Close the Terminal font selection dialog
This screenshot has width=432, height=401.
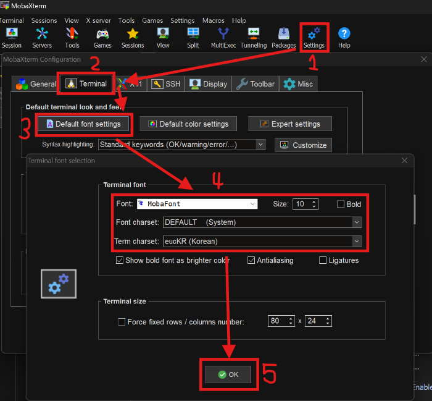tap(404, 160)
